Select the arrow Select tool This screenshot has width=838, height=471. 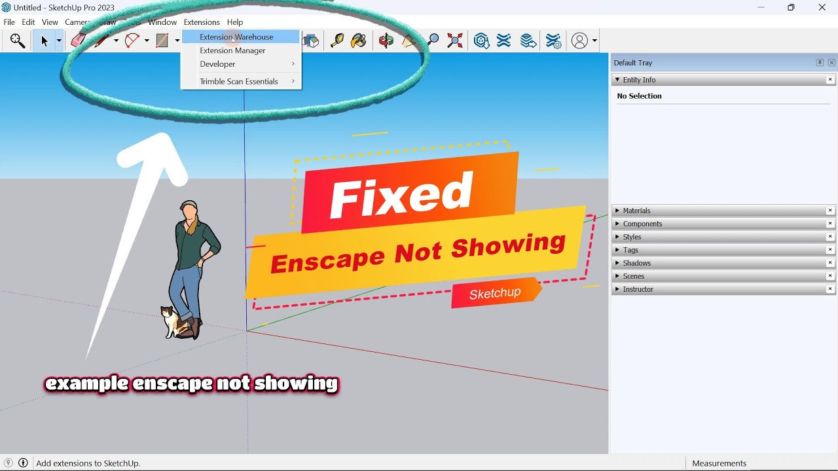tap(44, 41)
